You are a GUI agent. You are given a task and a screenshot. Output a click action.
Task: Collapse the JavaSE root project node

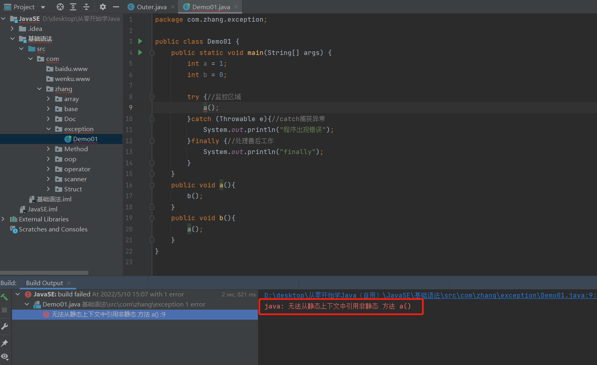3,18
